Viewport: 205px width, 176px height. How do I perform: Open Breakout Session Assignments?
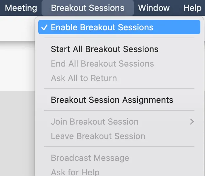pyautogui.click(x=112, y=100)
